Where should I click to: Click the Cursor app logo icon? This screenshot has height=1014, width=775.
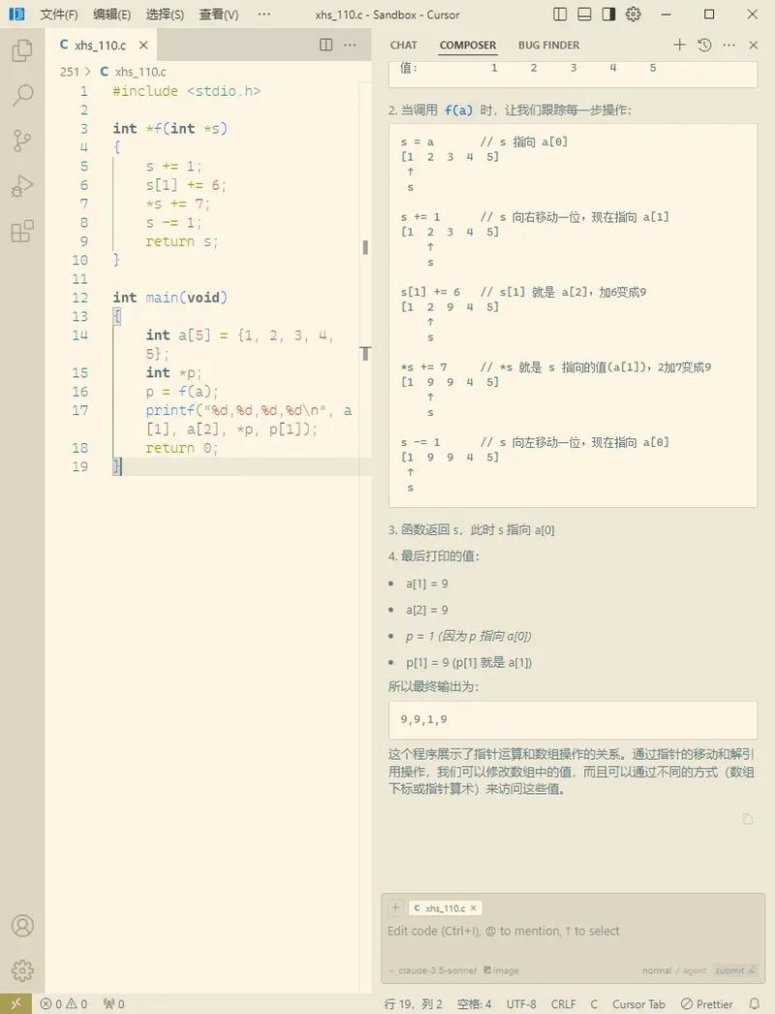point(16,15)
